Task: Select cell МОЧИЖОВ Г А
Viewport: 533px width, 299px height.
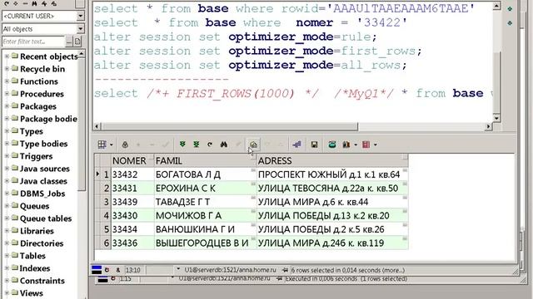Action: pyautogui.click(x=205, y=216)
